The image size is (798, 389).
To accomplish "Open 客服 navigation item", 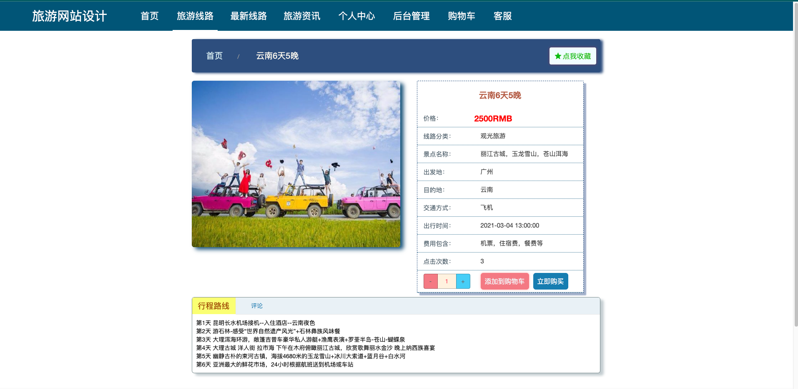I will point(503,16).
